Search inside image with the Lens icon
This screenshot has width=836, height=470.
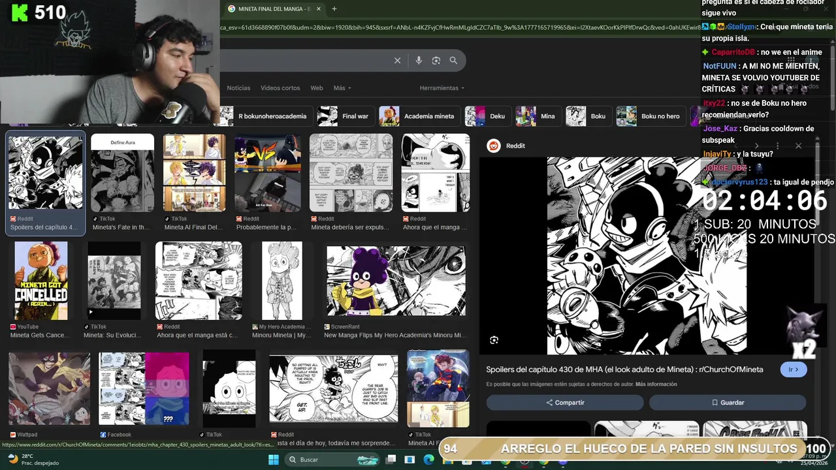pyautogui.click(x=494, y=340)
